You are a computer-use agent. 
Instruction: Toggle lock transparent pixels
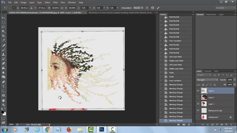pyautogui.click(x=203, y=85)
